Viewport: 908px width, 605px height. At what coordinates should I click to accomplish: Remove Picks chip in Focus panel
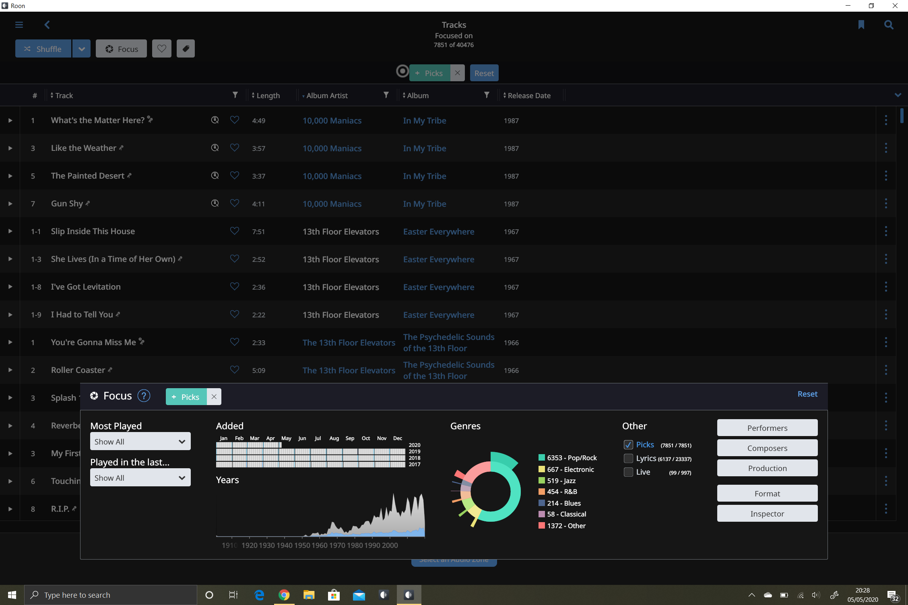coord(214,397)
